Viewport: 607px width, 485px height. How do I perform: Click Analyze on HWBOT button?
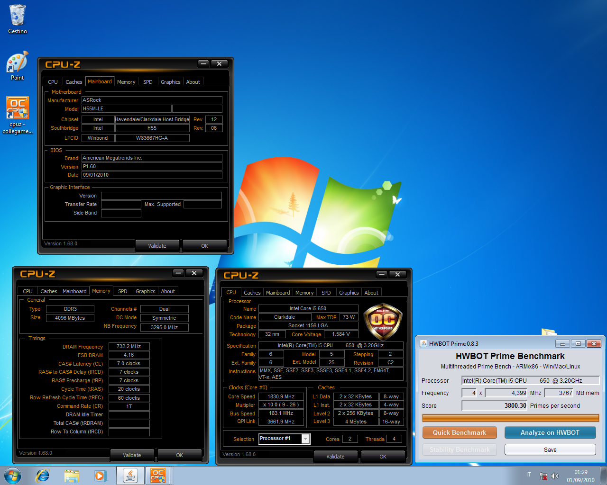point(550,432)
